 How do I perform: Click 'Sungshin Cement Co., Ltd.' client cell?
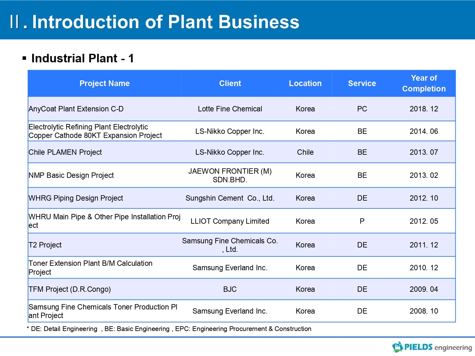[x=230, y=198]
